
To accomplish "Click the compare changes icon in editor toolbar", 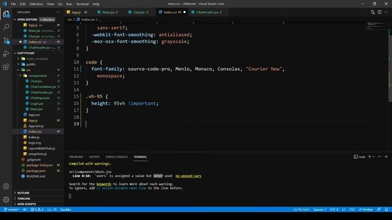I will coord(373,12).
